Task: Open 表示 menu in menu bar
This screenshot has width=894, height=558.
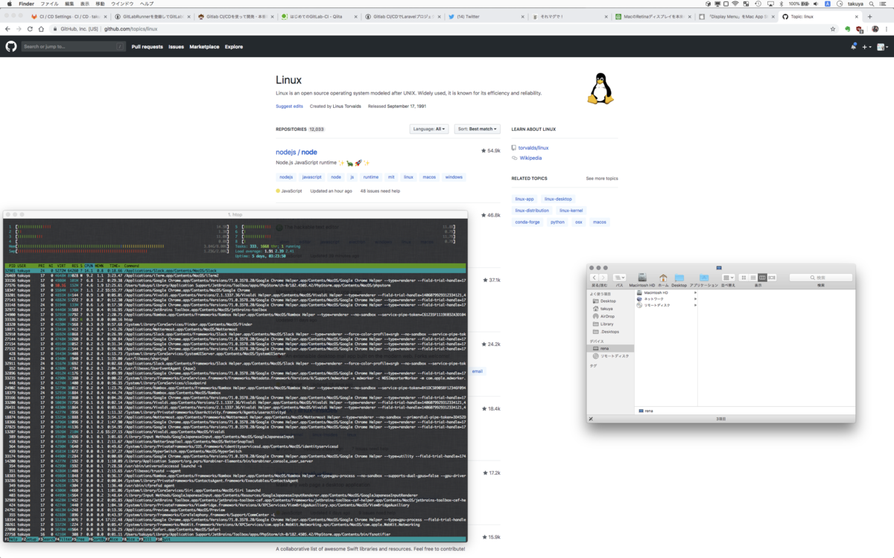Action: click(x=84, y=4)
